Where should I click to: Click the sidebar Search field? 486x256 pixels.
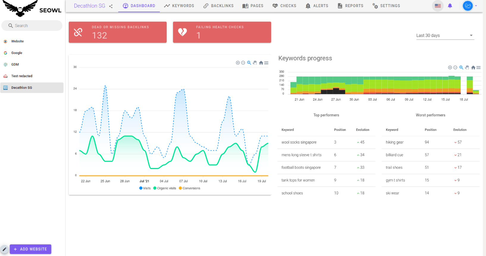[x=32, y=26]
